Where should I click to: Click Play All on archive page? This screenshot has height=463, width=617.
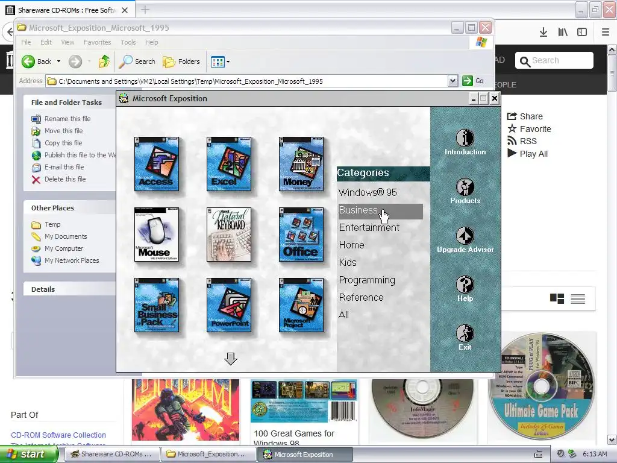click(x=528, y=154)
